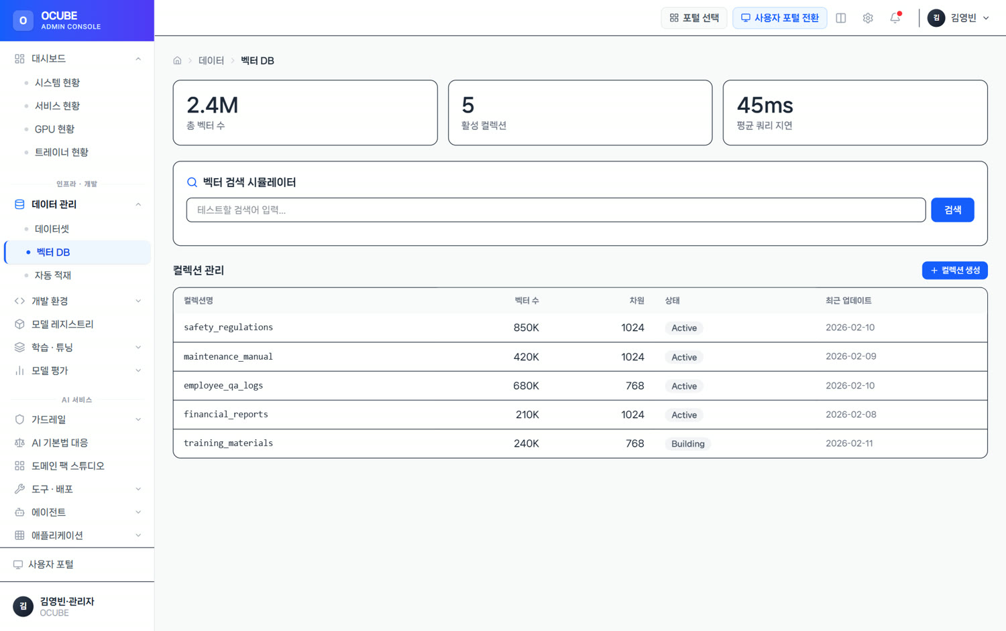
Task: Click the dashboard grid icon in sidebar
Action: click(19, 59)
